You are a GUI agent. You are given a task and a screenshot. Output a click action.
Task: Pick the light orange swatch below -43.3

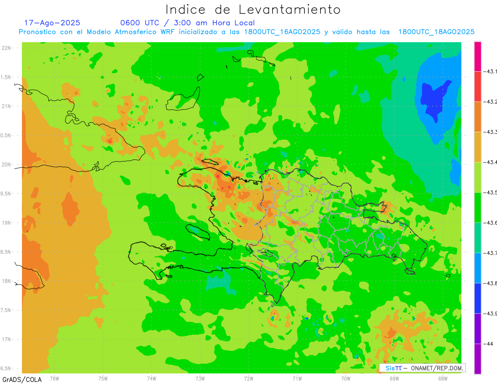point(478,147)
